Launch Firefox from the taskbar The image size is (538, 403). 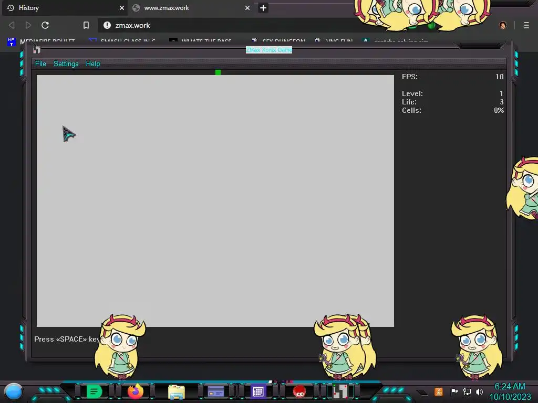(136, 391)
